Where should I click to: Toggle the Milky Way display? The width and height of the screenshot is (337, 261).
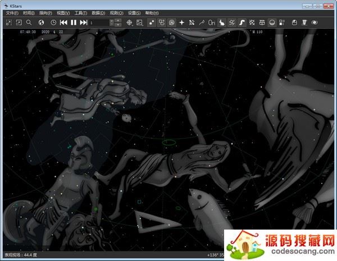pyautogui.click(x=242, y=22)
